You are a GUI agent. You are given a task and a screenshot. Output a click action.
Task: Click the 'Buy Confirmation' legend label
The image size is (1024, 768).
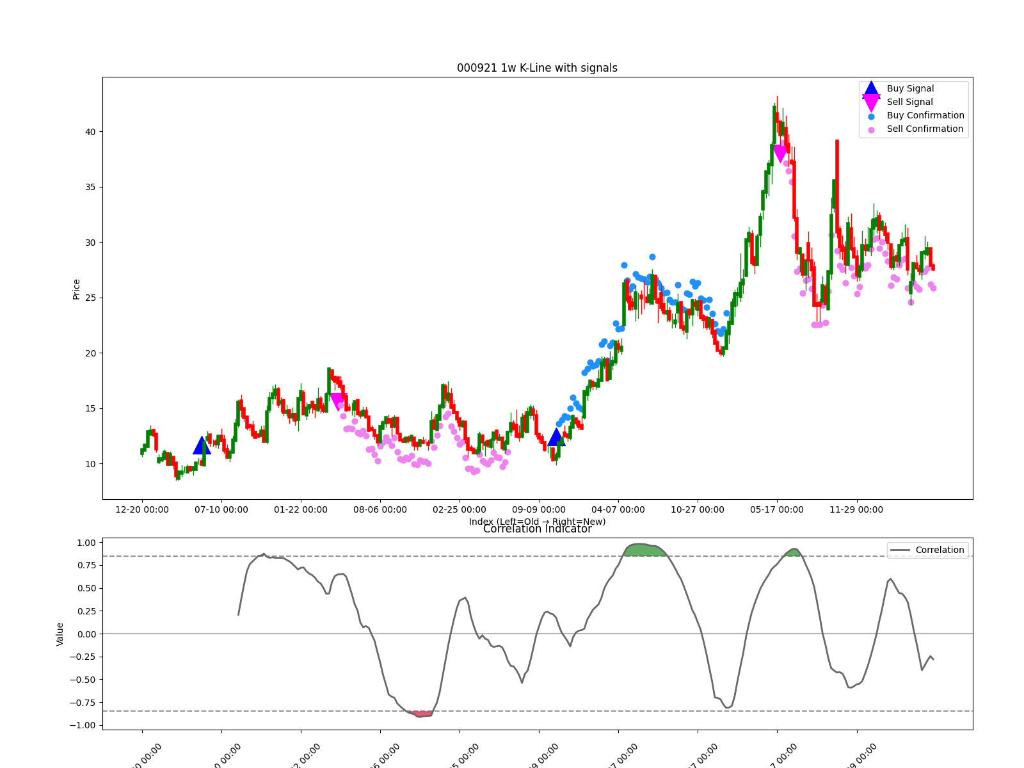coord(925,115)
